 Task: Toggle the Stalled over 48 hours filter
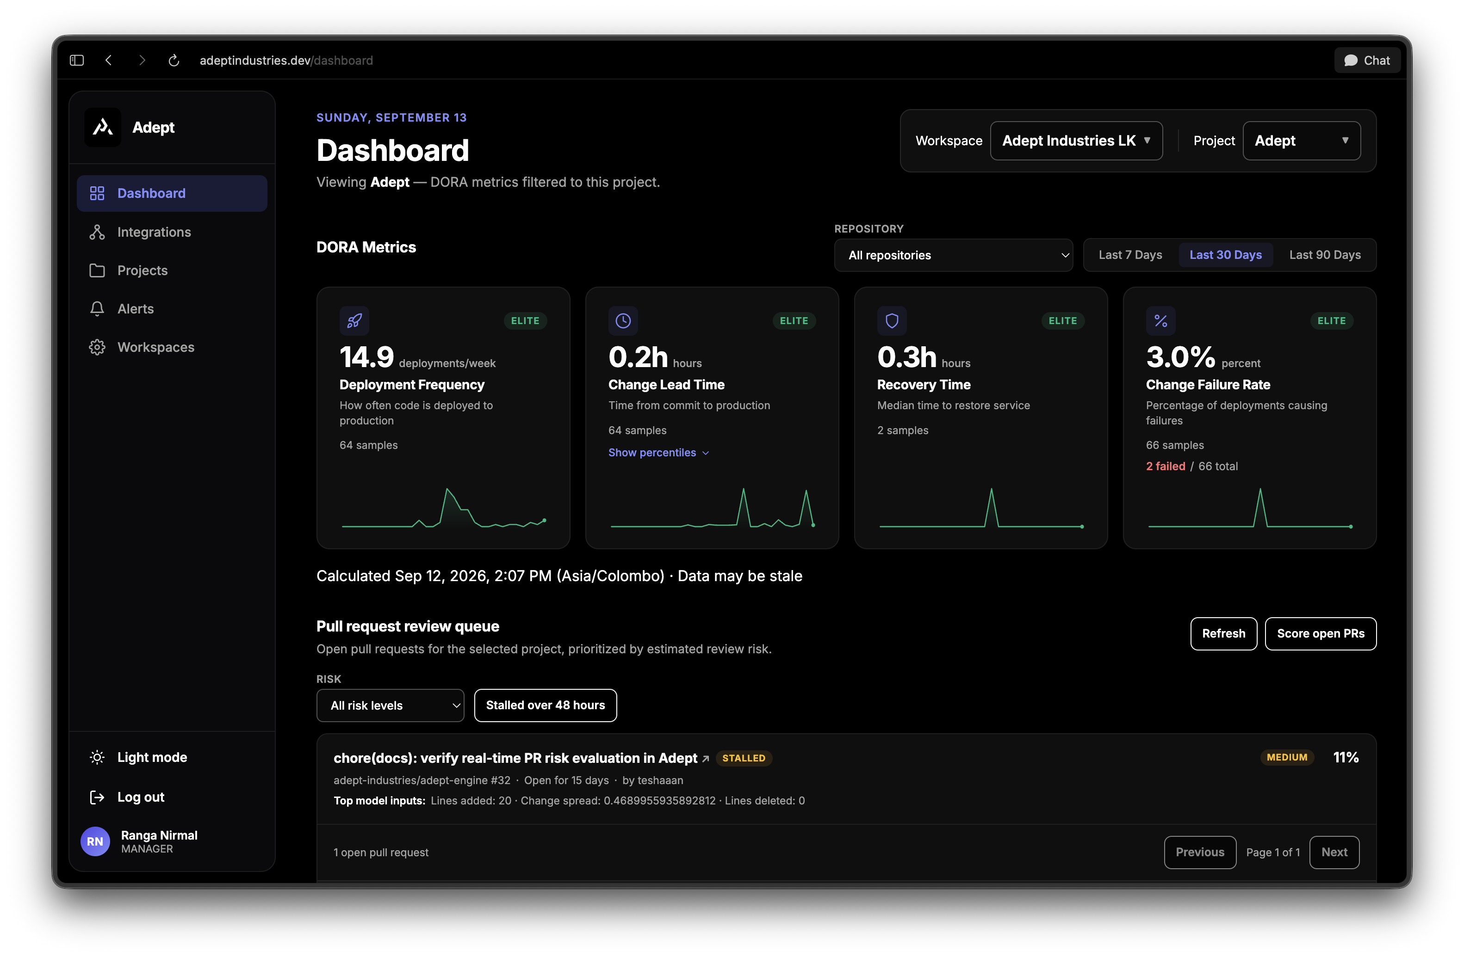coord(546,705)
